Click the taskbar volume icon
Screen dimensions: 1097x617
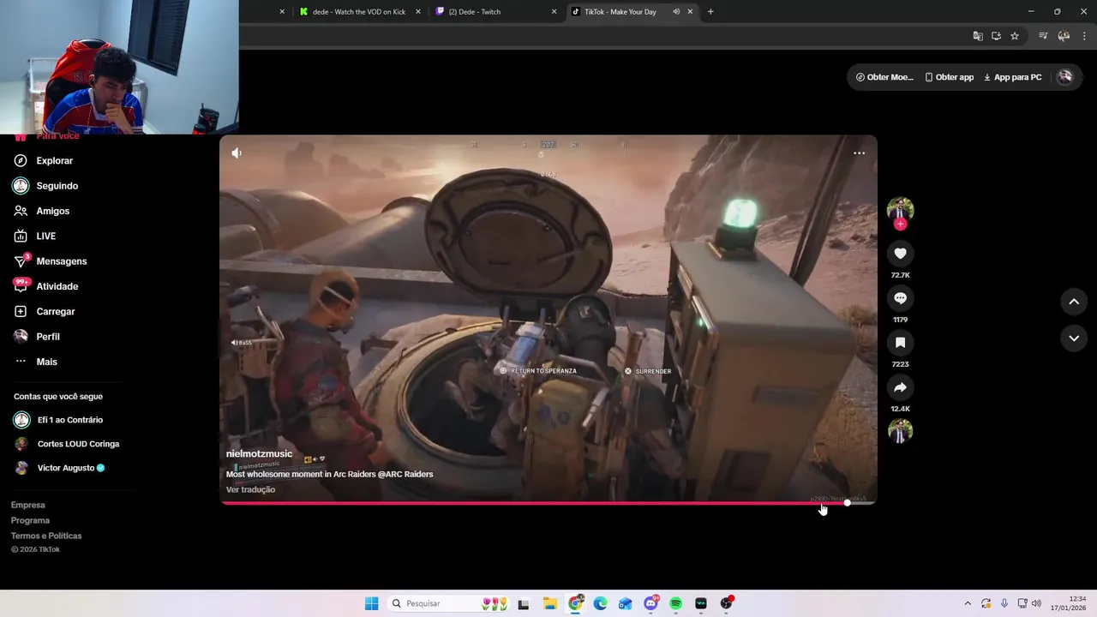1036,603
